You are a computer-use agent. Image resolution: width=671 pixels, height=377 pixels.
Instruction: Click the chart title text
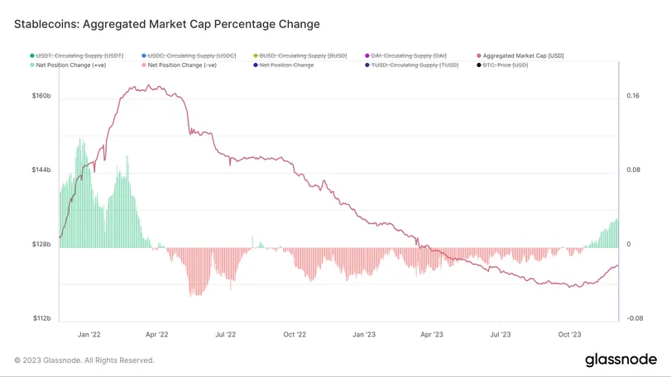coord(166,25)
